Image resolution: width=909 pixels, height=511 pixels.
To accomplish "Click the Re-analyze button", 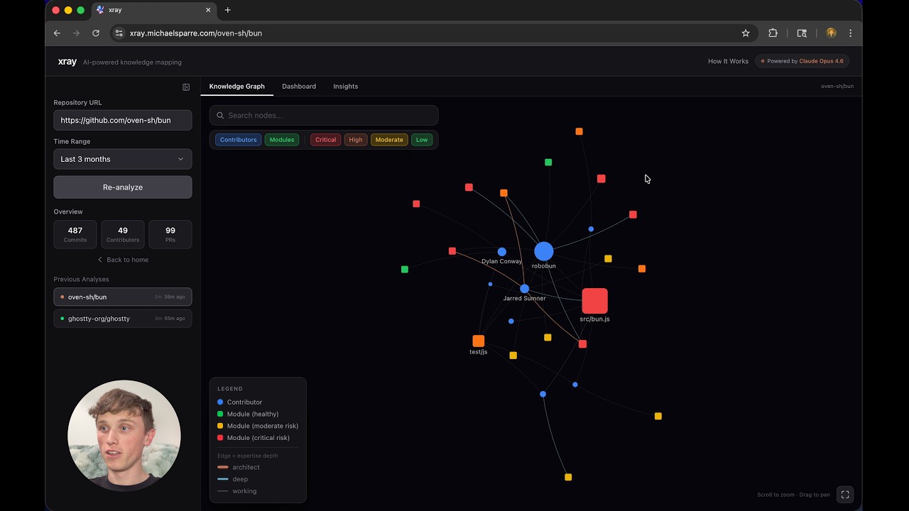I will [x=123, y=187].
